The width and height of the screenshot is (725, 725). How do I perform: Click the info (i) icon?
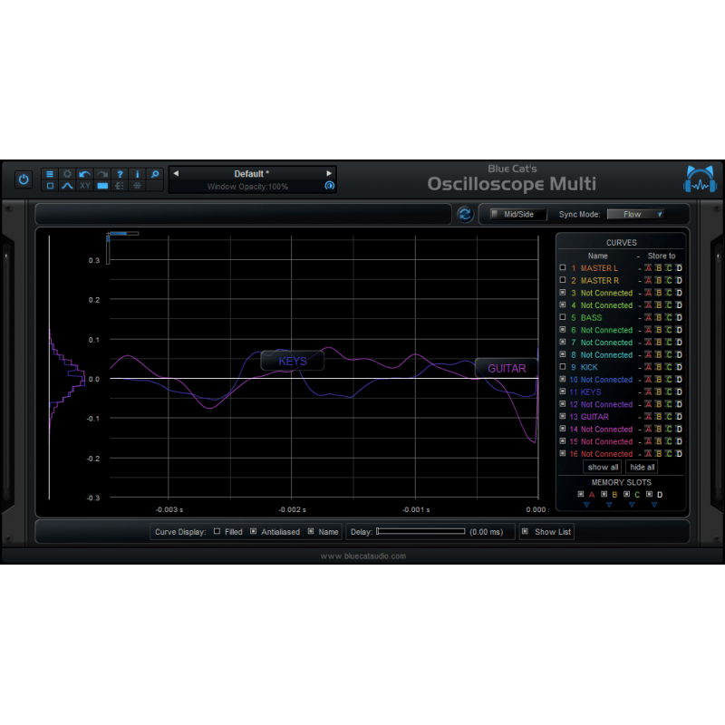[137, 174]
